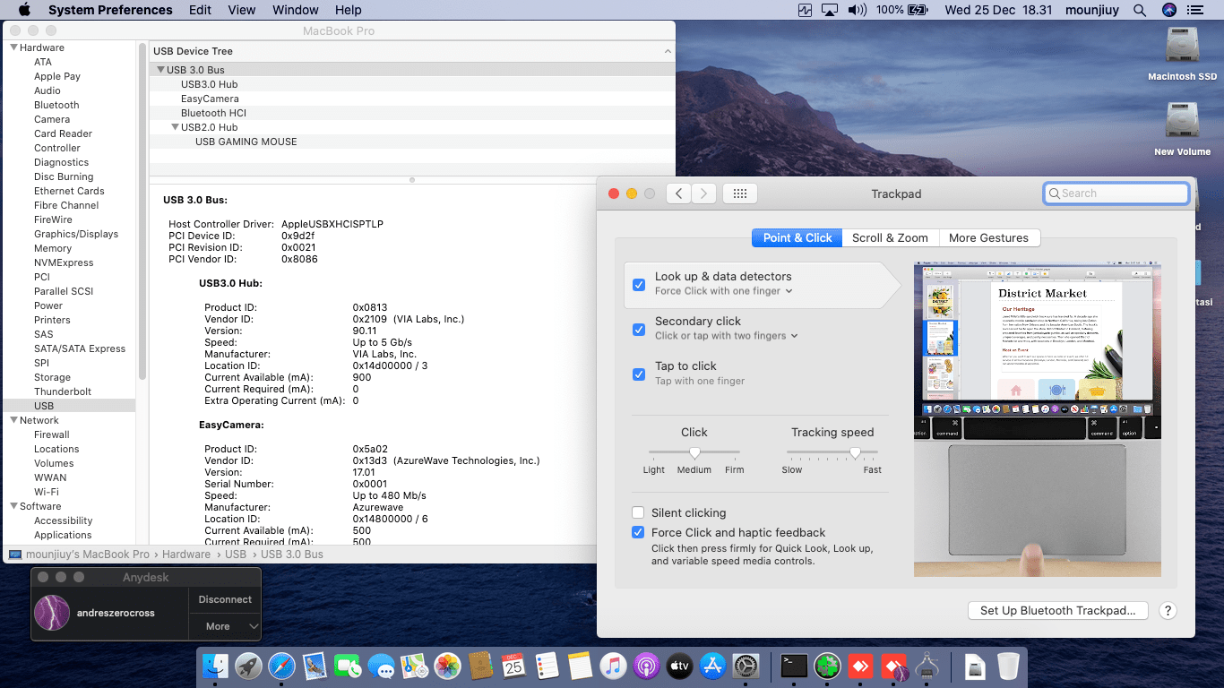Viewport: 1224px width, 688px height.
Task: Switch to the Scroll & Zoom tab
Action: 890,237
